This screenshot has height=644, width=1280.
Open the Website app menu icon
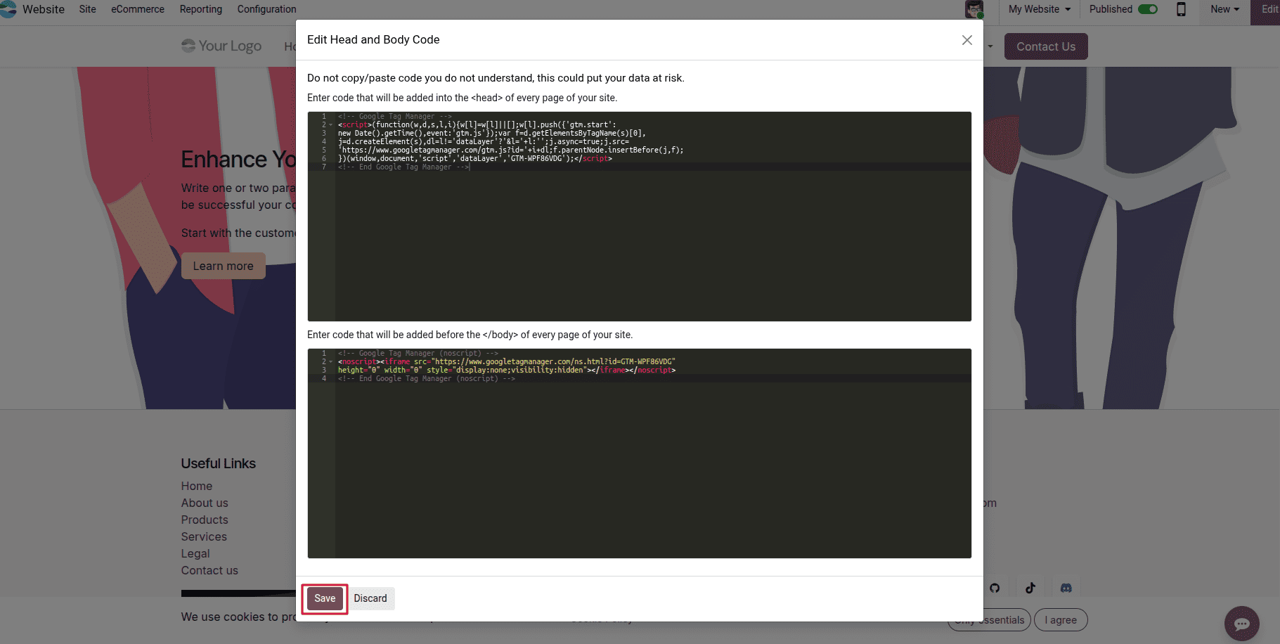(x=8, y=9)
